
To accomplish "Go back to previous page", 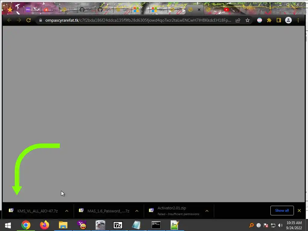I will (x=9, y=20).
